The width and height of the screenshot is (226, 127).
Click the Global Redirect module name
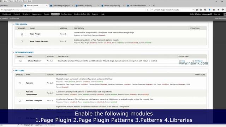tap(35, 61)
